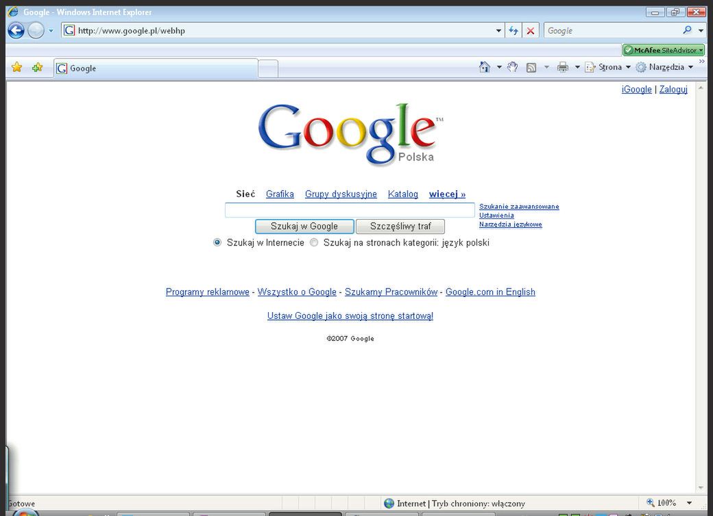Expand the address bar history dropdown
713x516 pixels.
[x=498, y=31]
